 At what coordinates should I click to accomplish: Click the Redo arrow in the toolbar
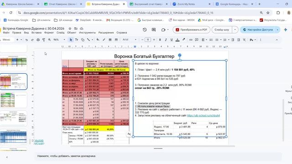point(32,40)
